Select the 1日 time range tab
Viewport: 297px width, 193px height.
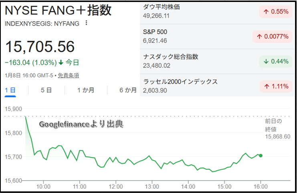[x=10, y=90]
